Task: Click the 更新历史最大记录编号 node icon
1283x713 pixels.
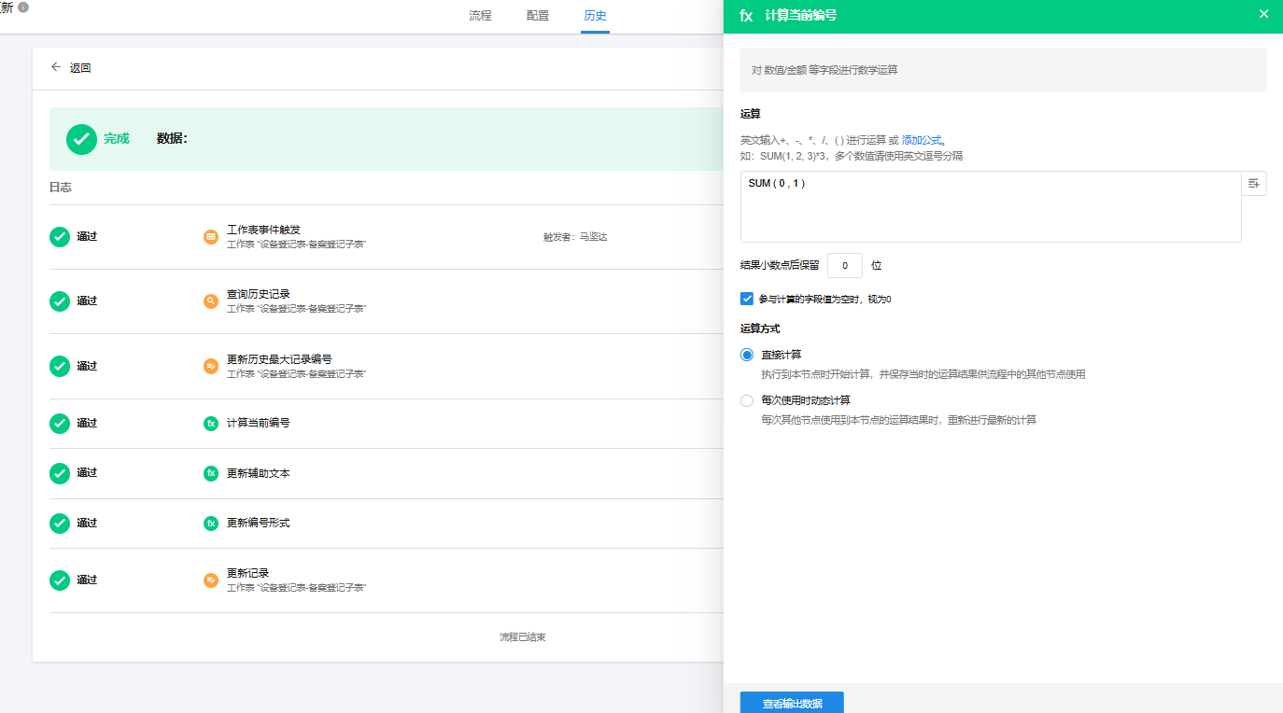Action: click(211, 367)
